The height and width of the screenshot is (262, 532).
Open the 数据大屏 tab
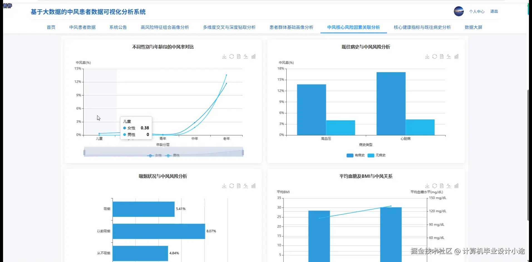click(474, 27)
